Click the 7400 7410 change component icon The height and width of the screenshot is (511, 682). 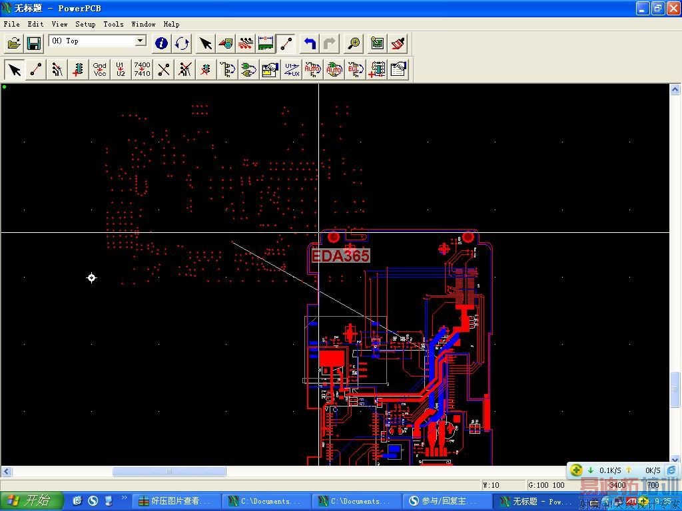142,69
